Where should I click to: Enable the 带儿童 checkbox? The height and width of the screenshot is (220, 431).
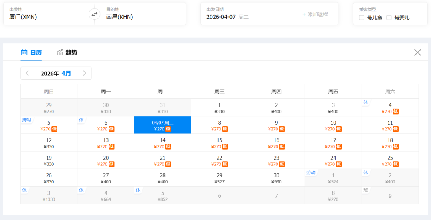[362, 18]
